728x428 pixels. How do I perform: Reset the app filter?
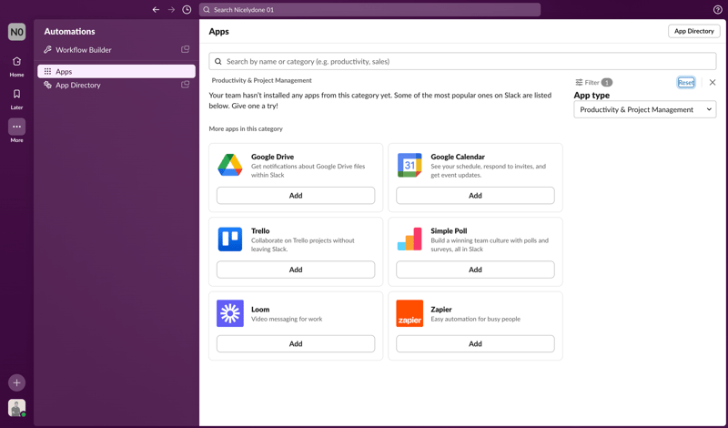point(686,82)
